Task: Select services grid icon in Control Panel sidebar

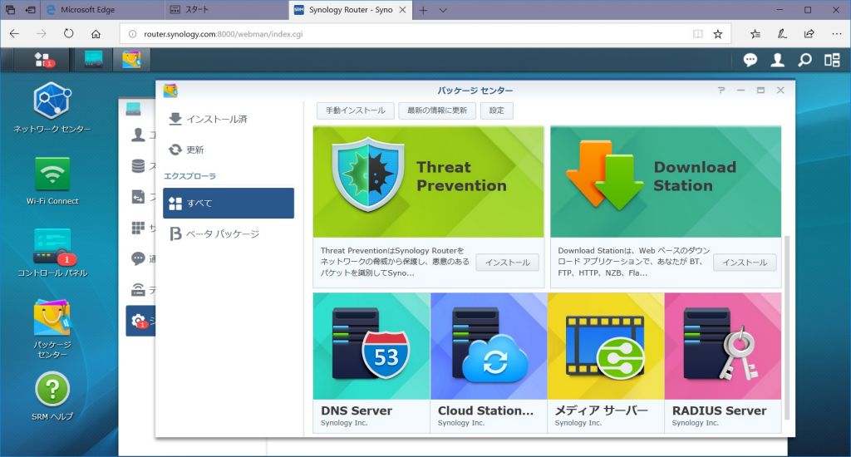Action: (x=139, y=228)
